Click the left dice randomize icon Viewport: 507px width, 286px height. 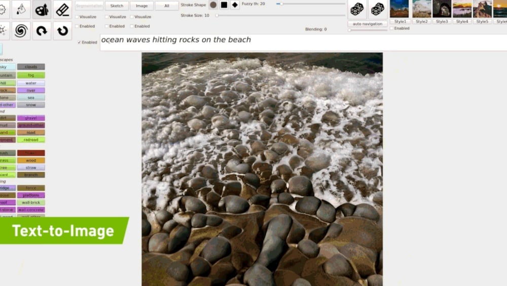click(x=357, y=9)
